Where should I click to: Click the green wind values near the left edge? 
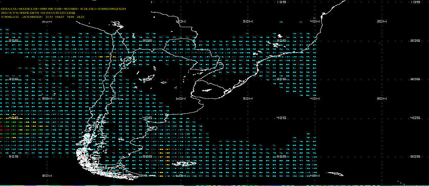(x=13, y=134)
